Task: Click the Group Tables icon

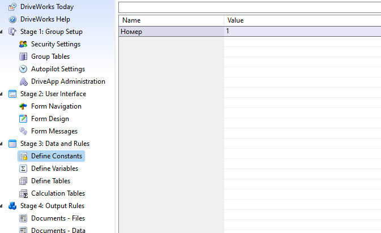Action: click(x=23, y=57)
